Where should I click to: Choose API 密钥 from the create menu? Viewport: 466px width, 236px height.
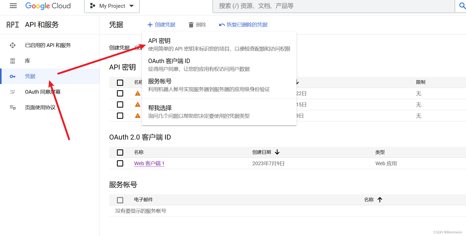tap(219, 45)
